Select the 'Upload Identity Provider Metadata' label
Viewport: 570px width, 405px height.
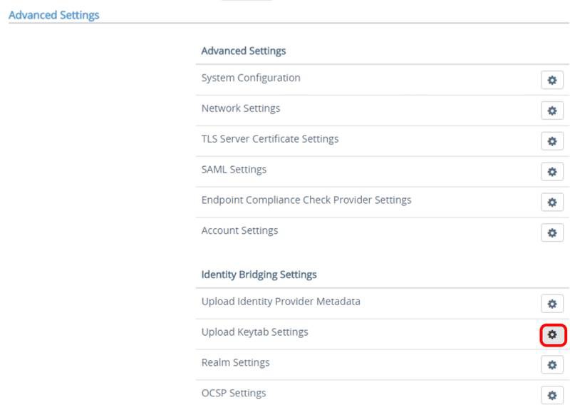coord(281,302)
